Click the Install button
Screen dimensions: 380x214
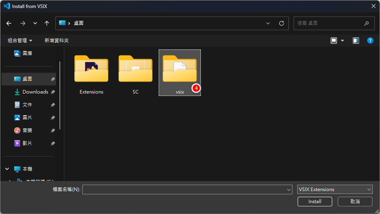pyautogui.click(x=315, y=202)
